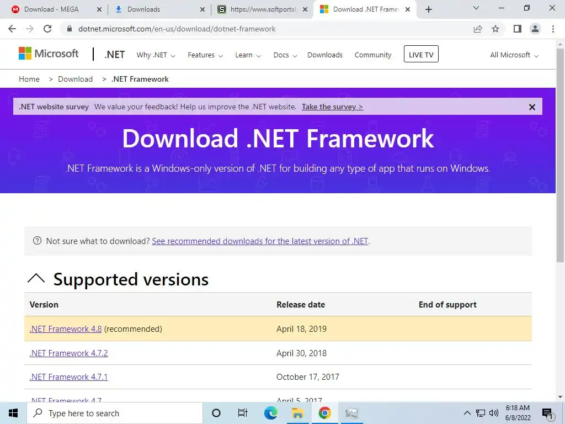Click the vertical page scrollbar thumb
The height and width of the screenshot is (424, 565).
[x=561, y=155]
